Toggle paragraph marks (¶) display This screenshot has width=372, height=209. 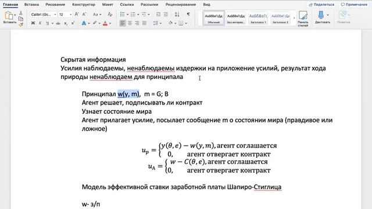tap(188, 15)
